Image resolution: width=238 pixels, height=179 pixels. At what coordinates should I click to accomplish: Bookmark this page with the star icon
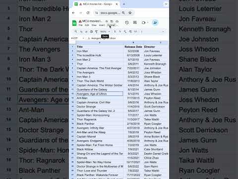coord(130,12)
